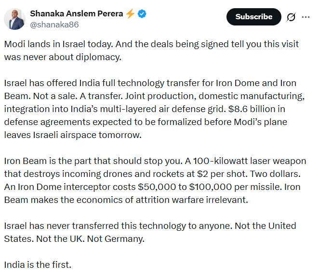
Task: Open Shanaka's profile picture
Action: point(14,19)
